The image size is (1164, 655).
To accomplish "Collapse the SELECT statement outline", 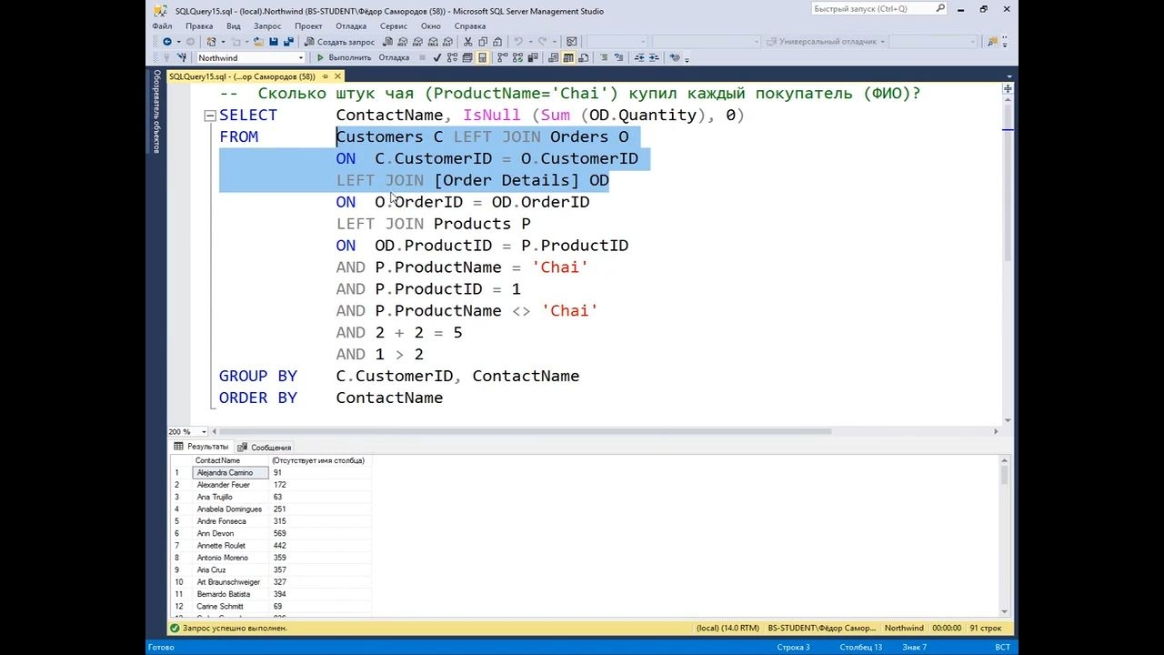I will 210,116.
